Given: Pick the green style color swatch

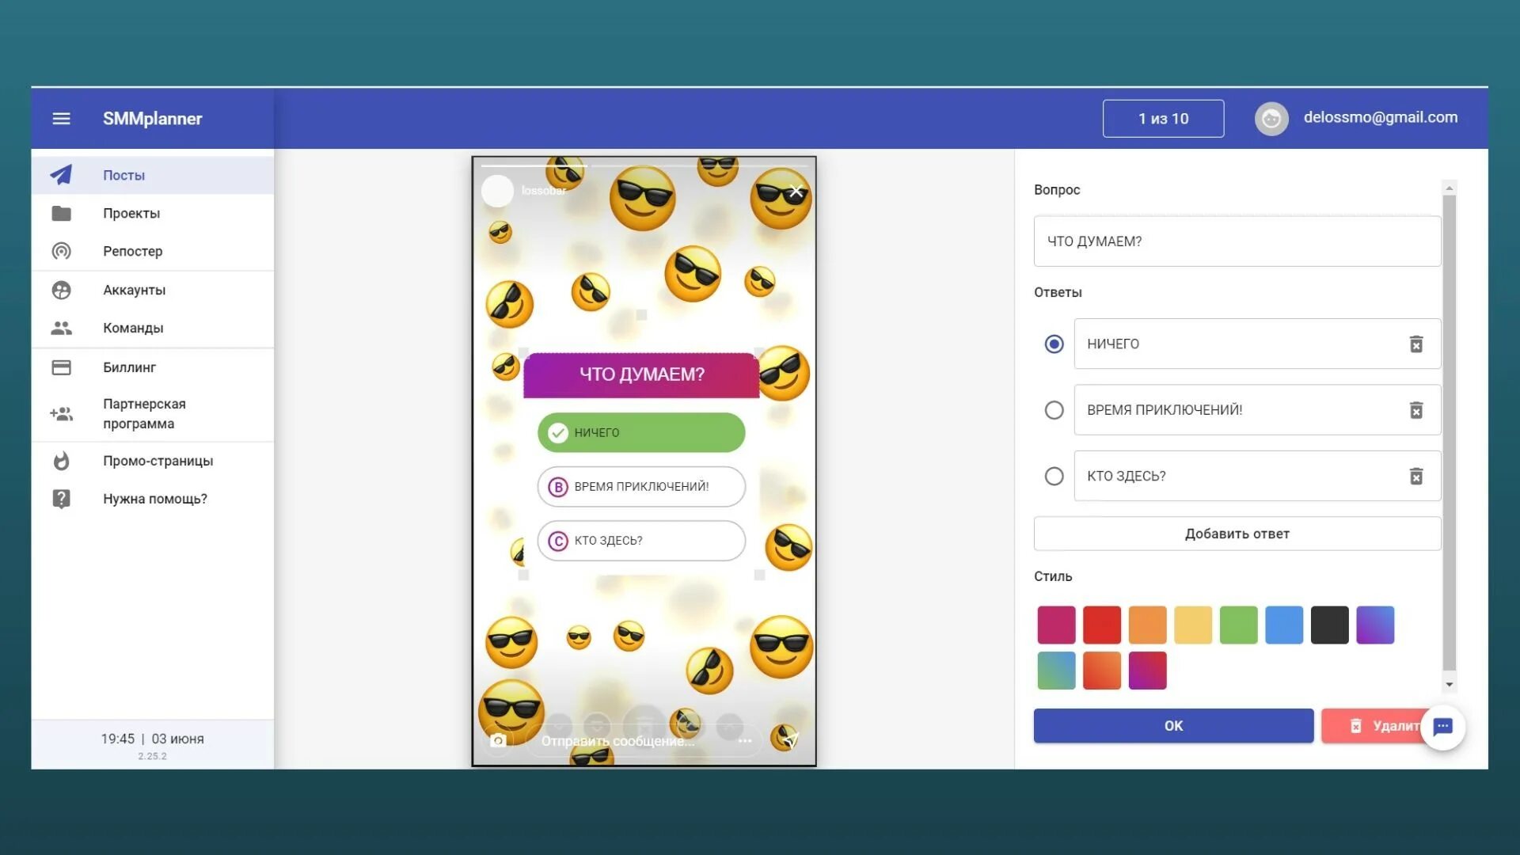Looking at the screenshot, I should pos(1238,625).
